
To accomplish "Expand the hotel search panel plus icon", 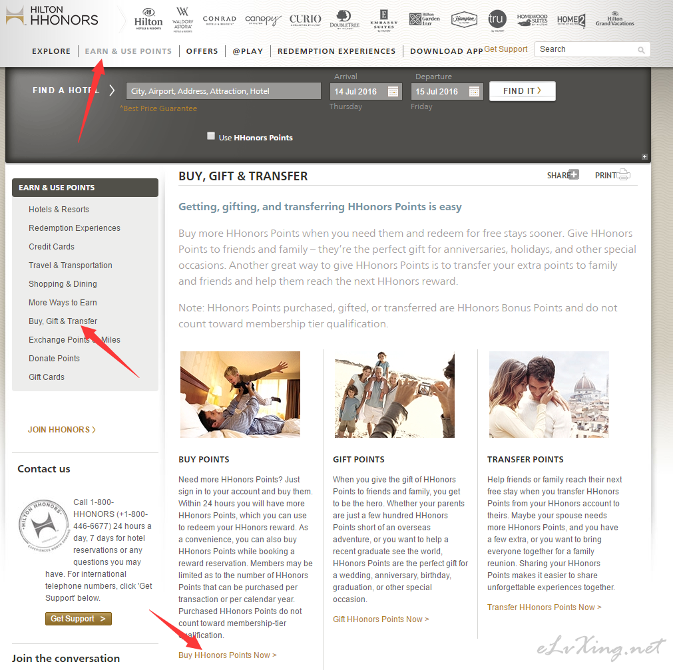I will (644, 156).
